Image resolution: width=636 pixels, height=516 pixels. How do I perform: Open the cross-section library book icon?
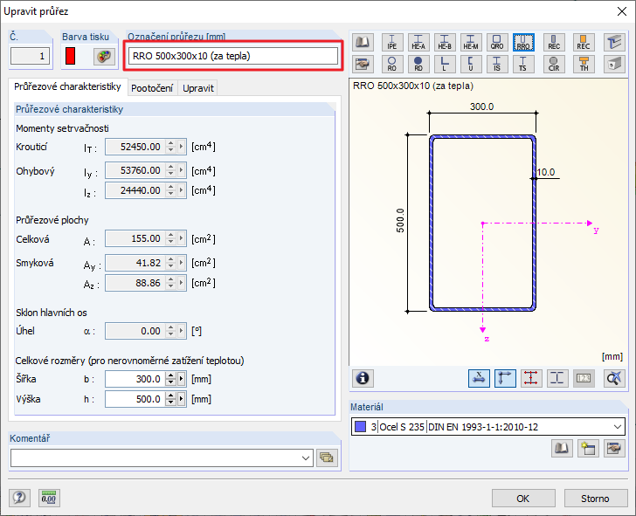363,42
